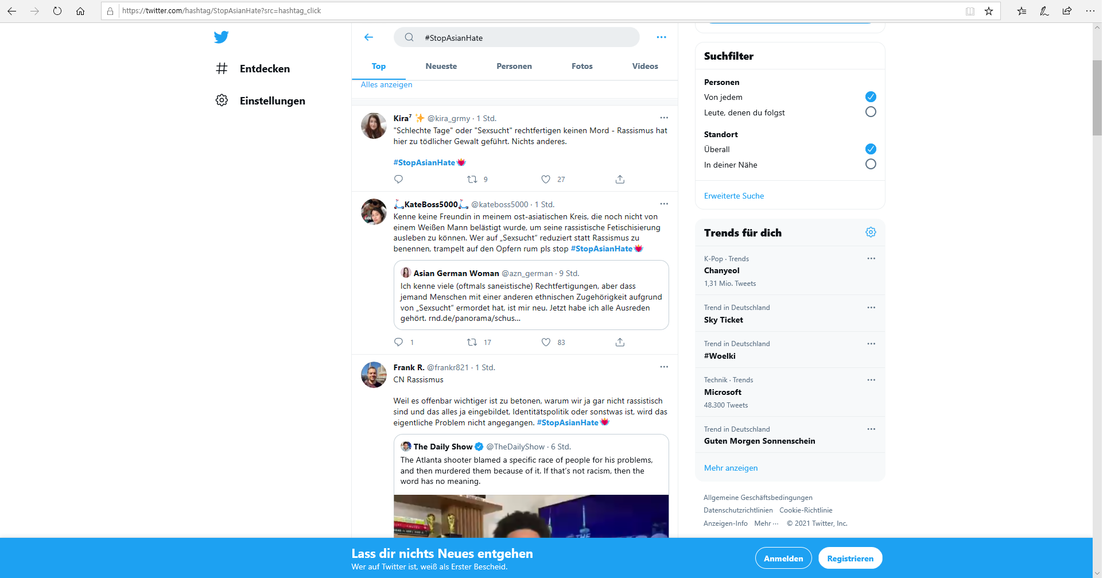Open Datenschutzrichtlinien footer link
This screenshot has height=578, width=1103.
pos(738,510)
